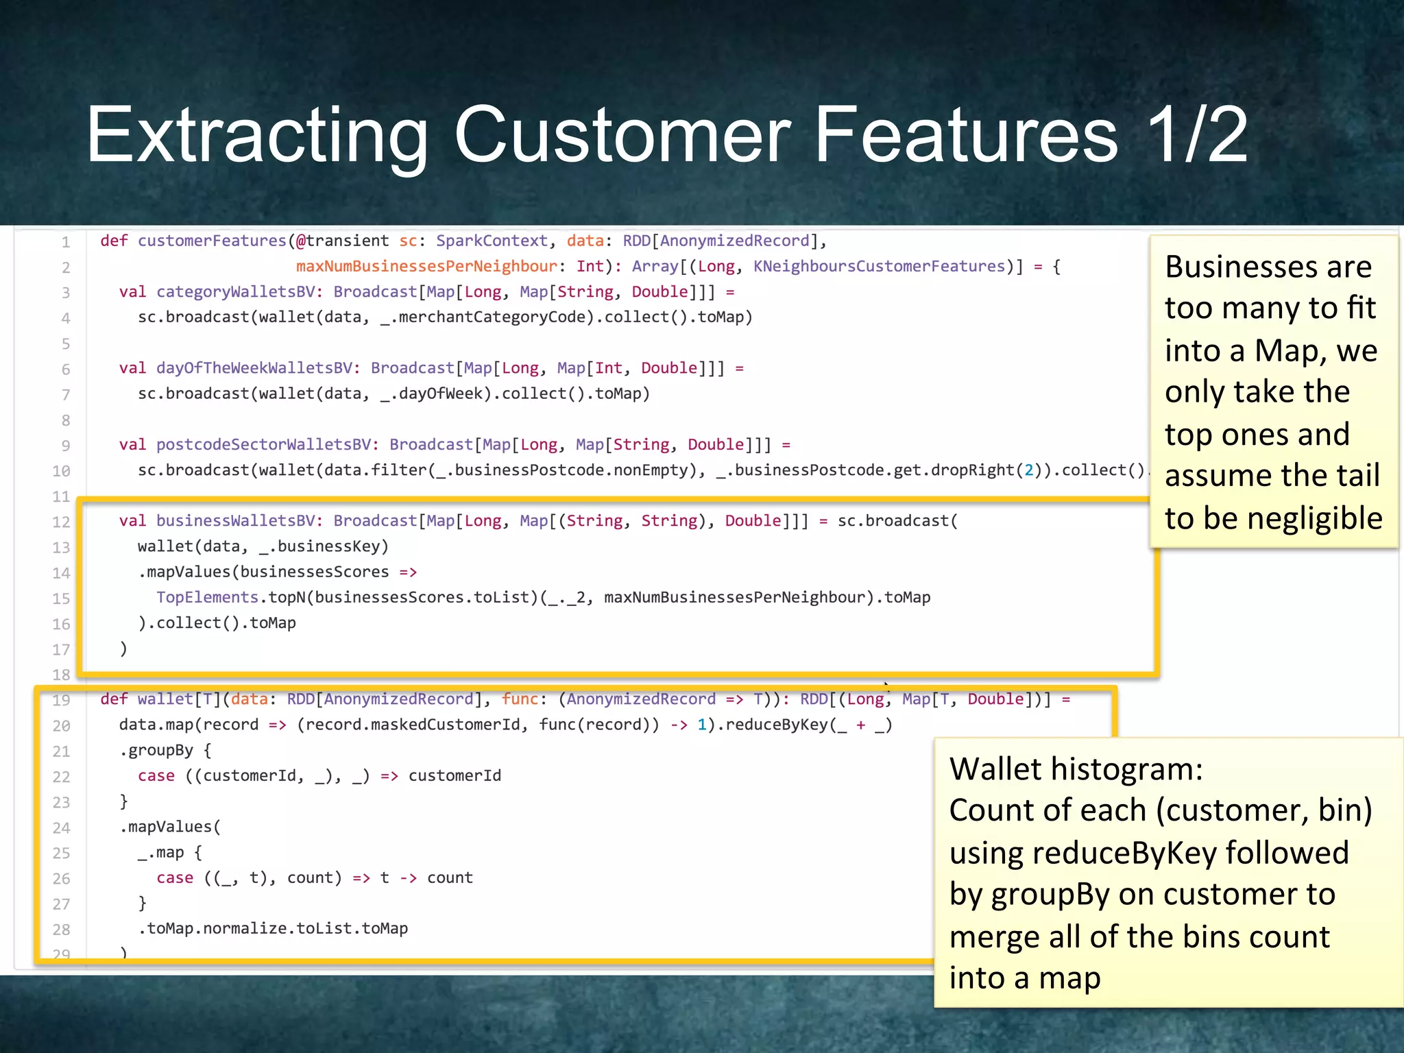
Task: Click line number 28 in the gutter
Action: coord(62,930)
